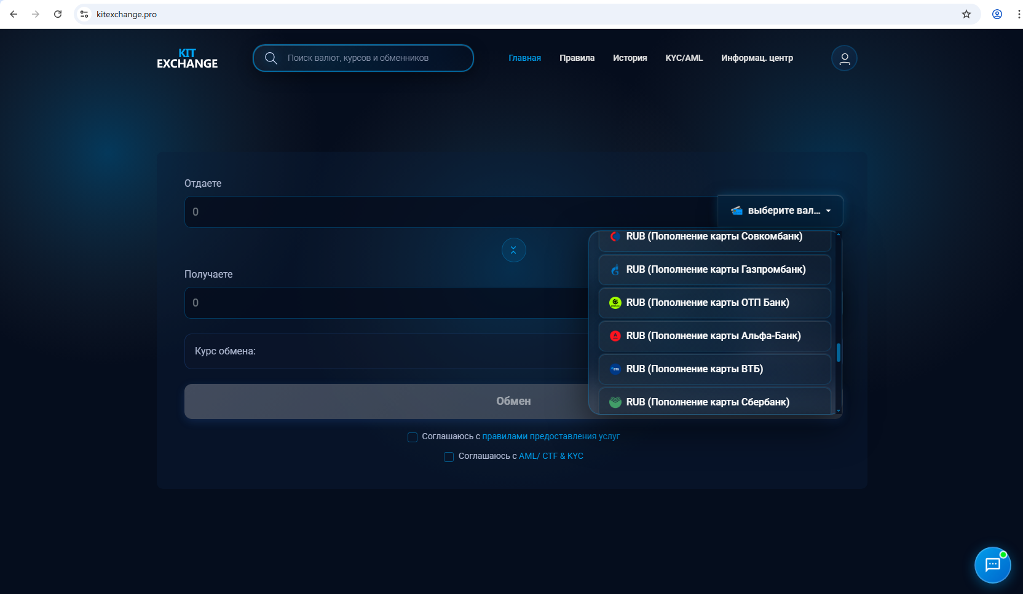Click the search magnifier icon
This screenshot has height=594, width=1023.
tap(271, 58)
